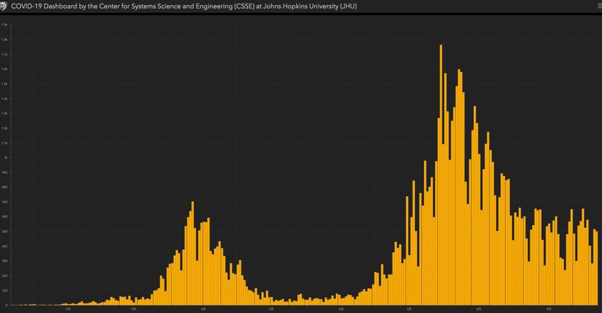The image size is (602, 313).
Task: Click the 3月 month label on x-axis
Action: [133, 309]
